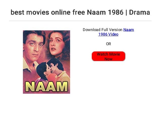Click the word Now on red button

(x=109, y=59)
